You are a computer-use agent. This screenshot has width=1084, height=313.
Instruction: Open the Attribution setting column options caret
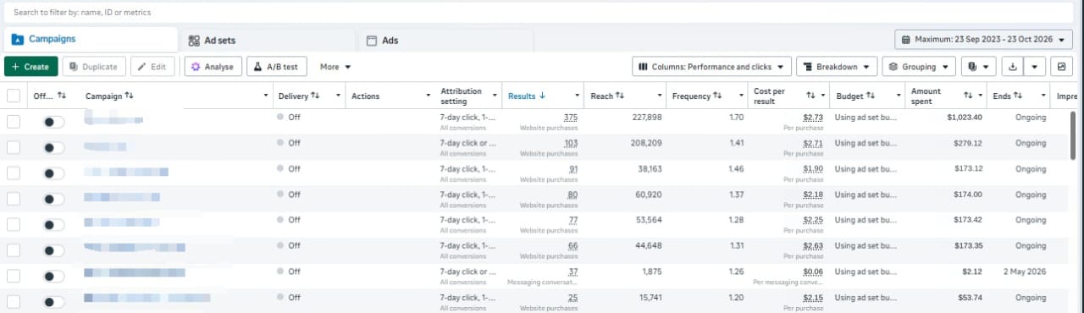[495, 96]
